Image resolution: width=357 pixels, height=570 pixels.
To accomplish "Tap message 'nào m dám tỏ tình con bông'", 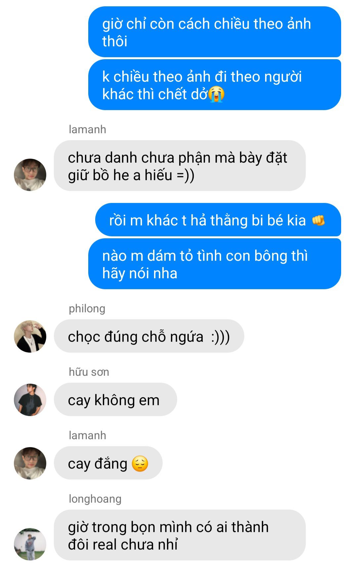I will point(215,264).
